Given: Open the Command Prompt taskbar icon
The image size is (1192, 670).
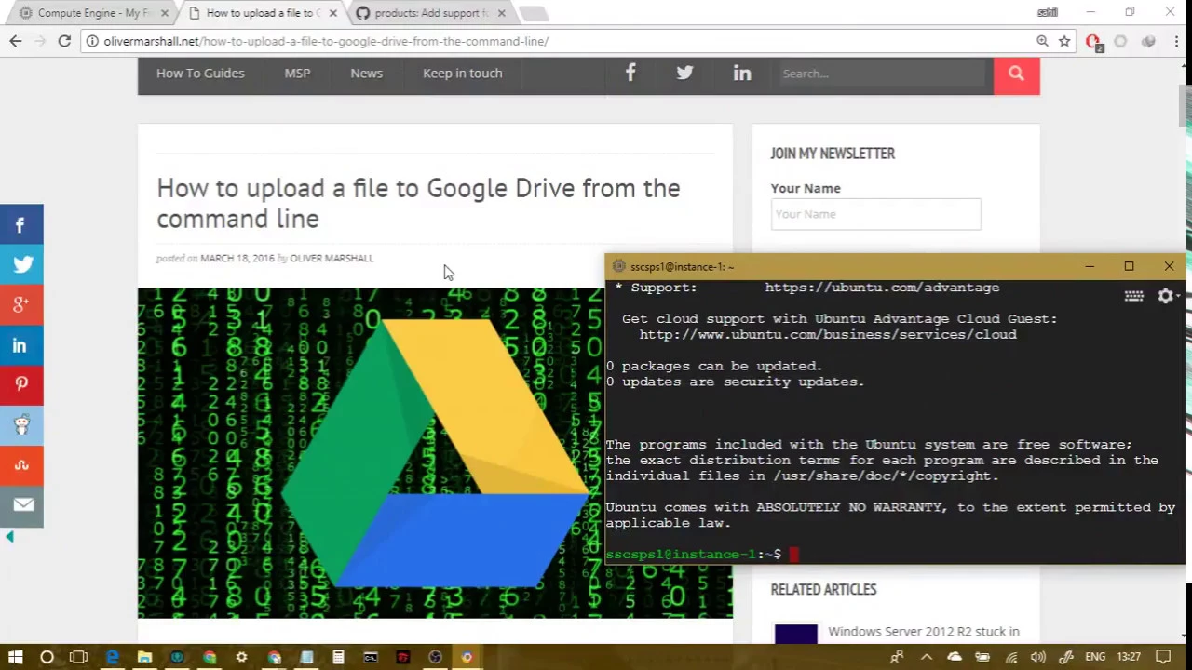Looking at the screenshot, I should [371, 657].
